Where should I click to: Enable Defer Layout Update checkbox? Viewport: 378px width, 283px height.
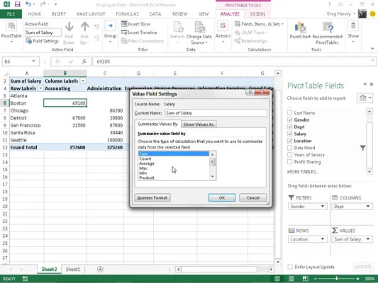290,267
